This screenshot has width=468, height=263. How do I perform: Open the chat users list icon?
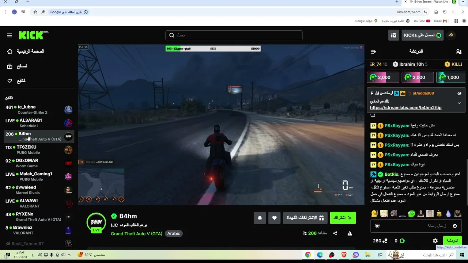tap(459, 52)
